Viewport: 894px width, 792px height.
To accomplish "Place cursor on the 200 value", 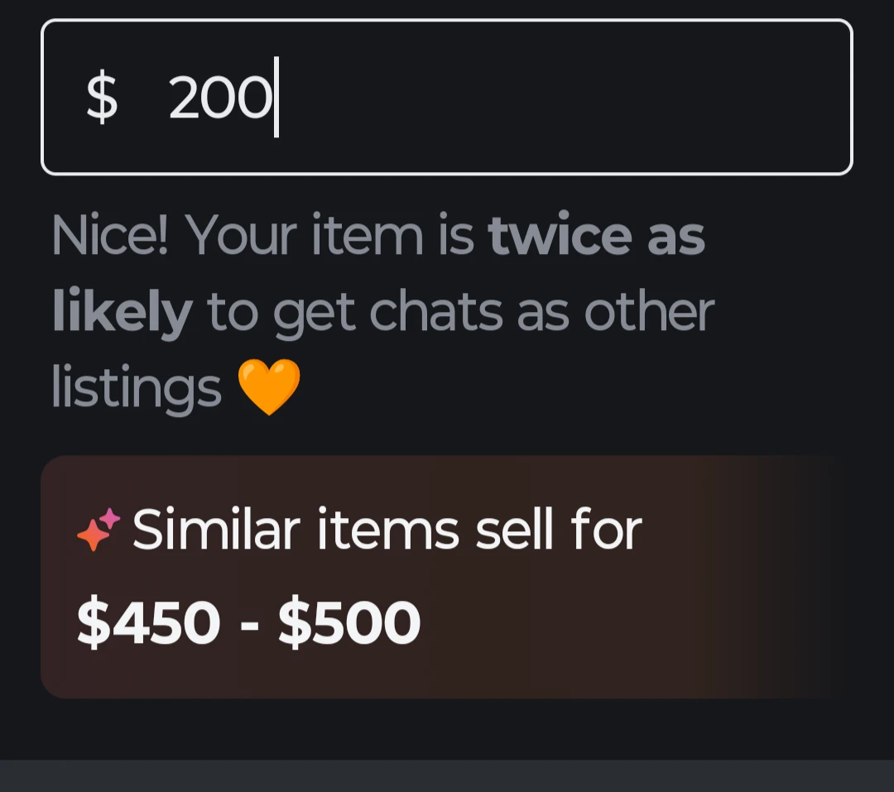I will click(x=220, y=98).
